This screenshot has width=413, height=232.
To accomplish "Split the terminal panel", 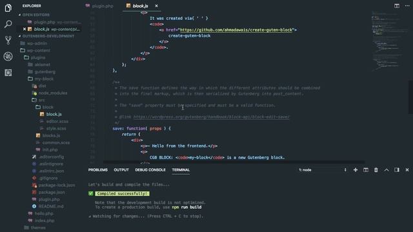I will 366,170.
